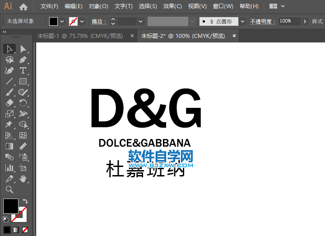Open the 帮助(H) menu
This screenshot has height=236, width=325.
click(x=249, y=6)
